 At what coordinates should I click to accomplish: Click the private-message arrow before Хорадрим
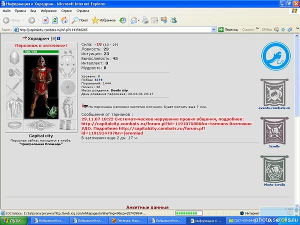click(x=24, y=38)
